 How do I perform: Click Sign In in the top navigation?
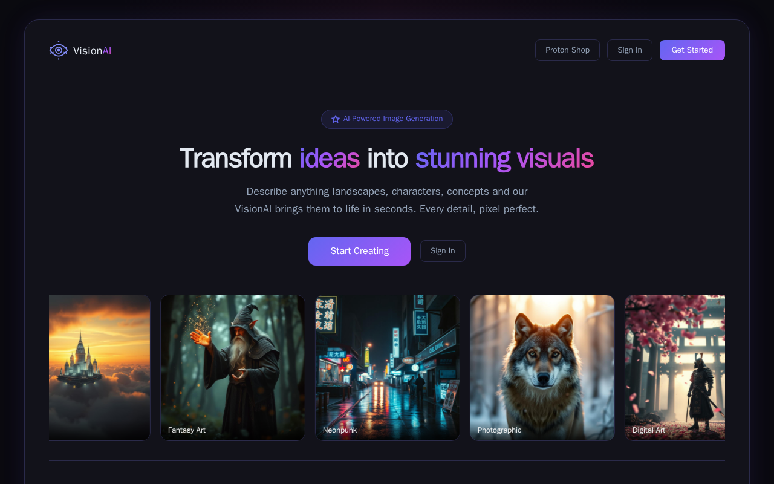[629, 50]
